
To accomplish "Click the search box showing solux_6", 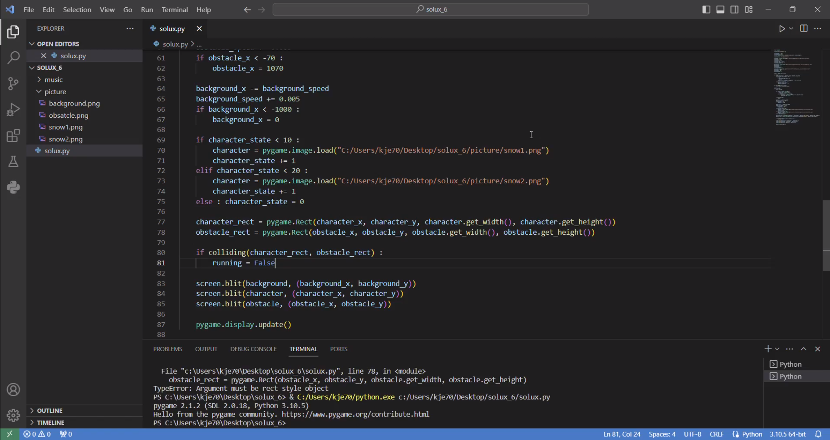I will [431, 9].
